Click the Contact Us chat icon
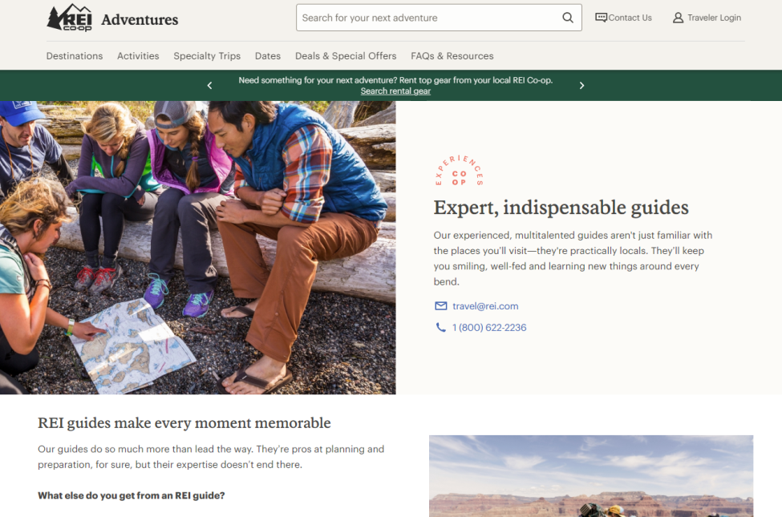Image resolution: width=782 pixels, height=517 pixels. 601,18
